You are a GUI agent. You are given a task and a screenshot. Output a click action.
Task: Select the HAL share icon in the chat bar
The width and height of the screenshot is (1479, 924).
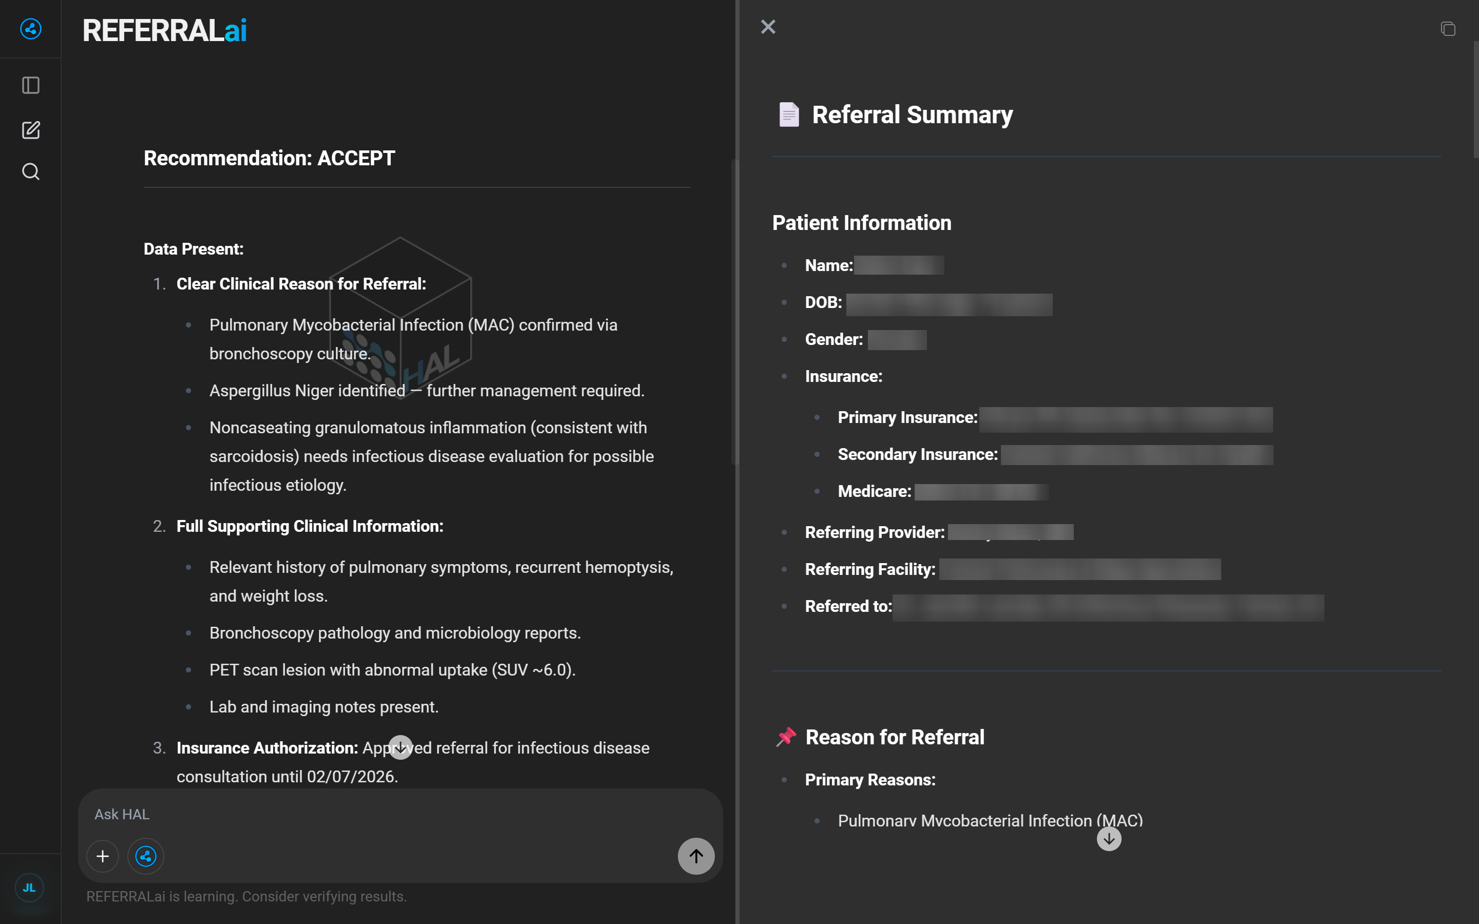click(x=145, y=856)
